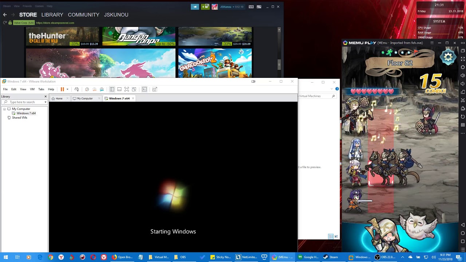Open the snapshot manager in VMware

click(102, 89)
